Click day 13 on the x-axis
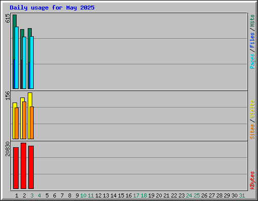 tap(106, 195)
